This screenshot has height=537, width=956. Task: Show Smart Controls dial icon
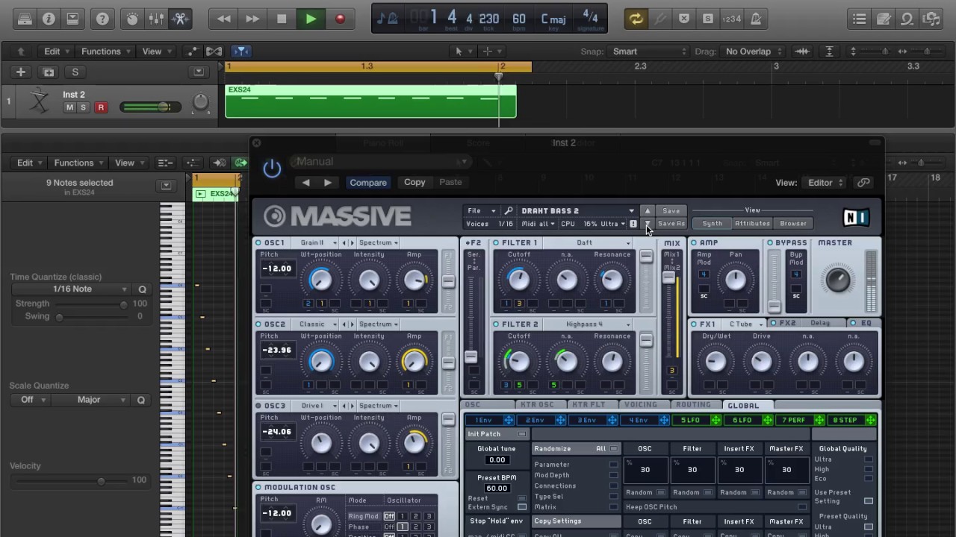[132, 19]
